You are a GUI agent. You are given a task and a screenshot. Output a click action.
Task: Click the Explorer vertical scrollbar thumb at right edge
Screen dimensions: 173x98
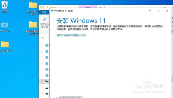pos(172,79)
